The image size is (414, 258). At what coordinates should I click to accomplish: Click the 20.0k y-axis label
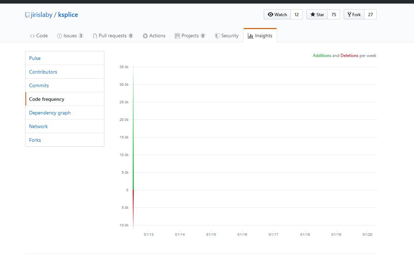click(x=124, y=119)
